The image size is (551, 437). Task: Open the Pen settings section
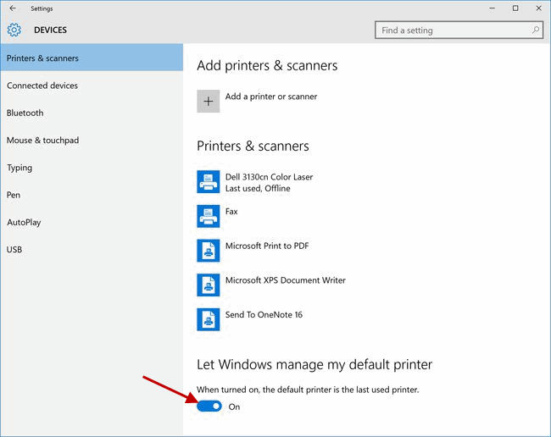[14, 195]
